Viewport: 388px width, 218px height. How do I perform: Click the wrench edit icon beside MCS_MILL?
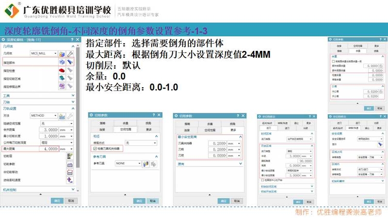pyautogui.click(x=70, y=54)
